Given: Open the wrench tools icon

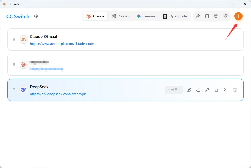Looking at the screenshot, I should pyautogui.click(x=197, y=16).
